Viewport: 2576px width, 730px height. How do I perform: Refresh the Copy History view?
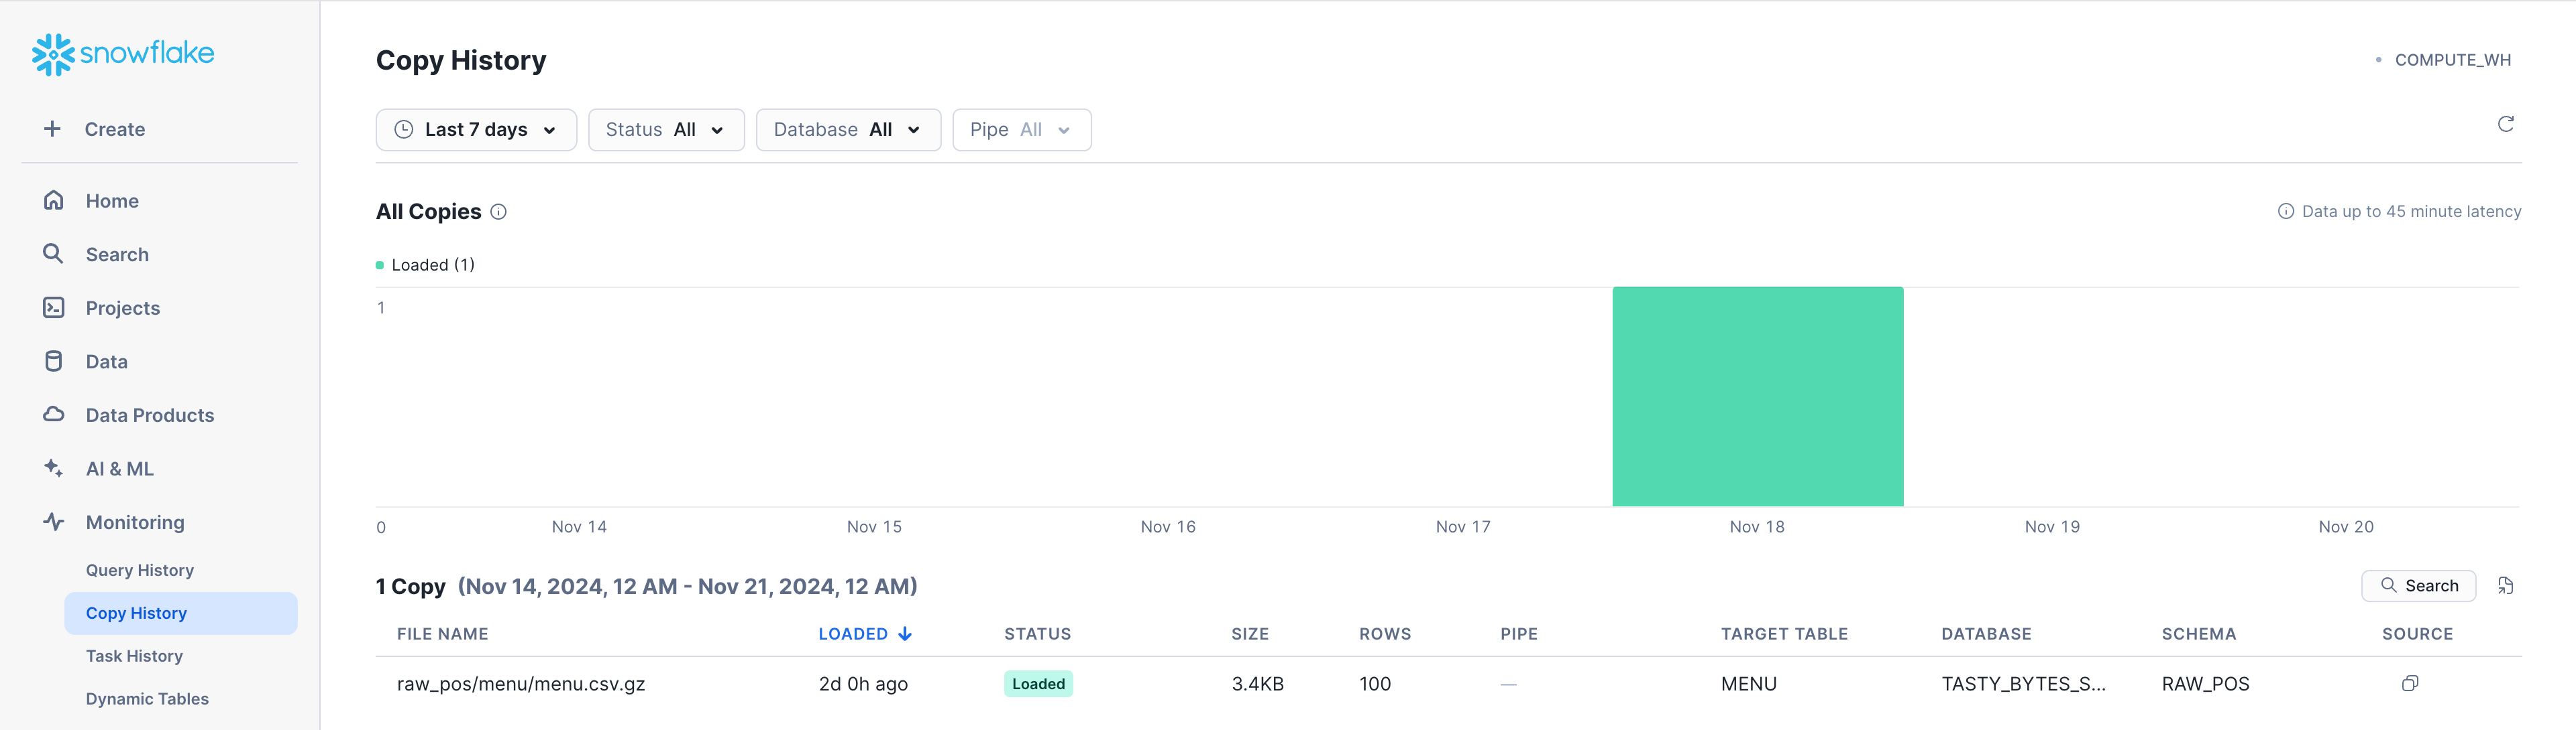[x=2506, y=124]
